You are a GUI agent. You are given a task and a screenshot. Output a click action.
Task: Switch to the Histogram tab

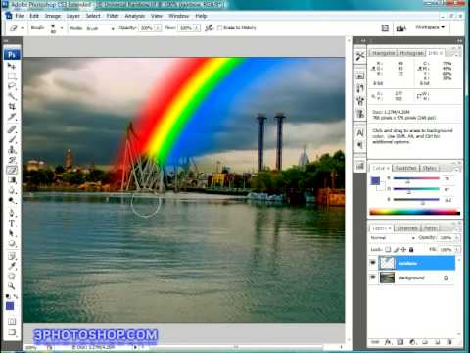[412, 53]
